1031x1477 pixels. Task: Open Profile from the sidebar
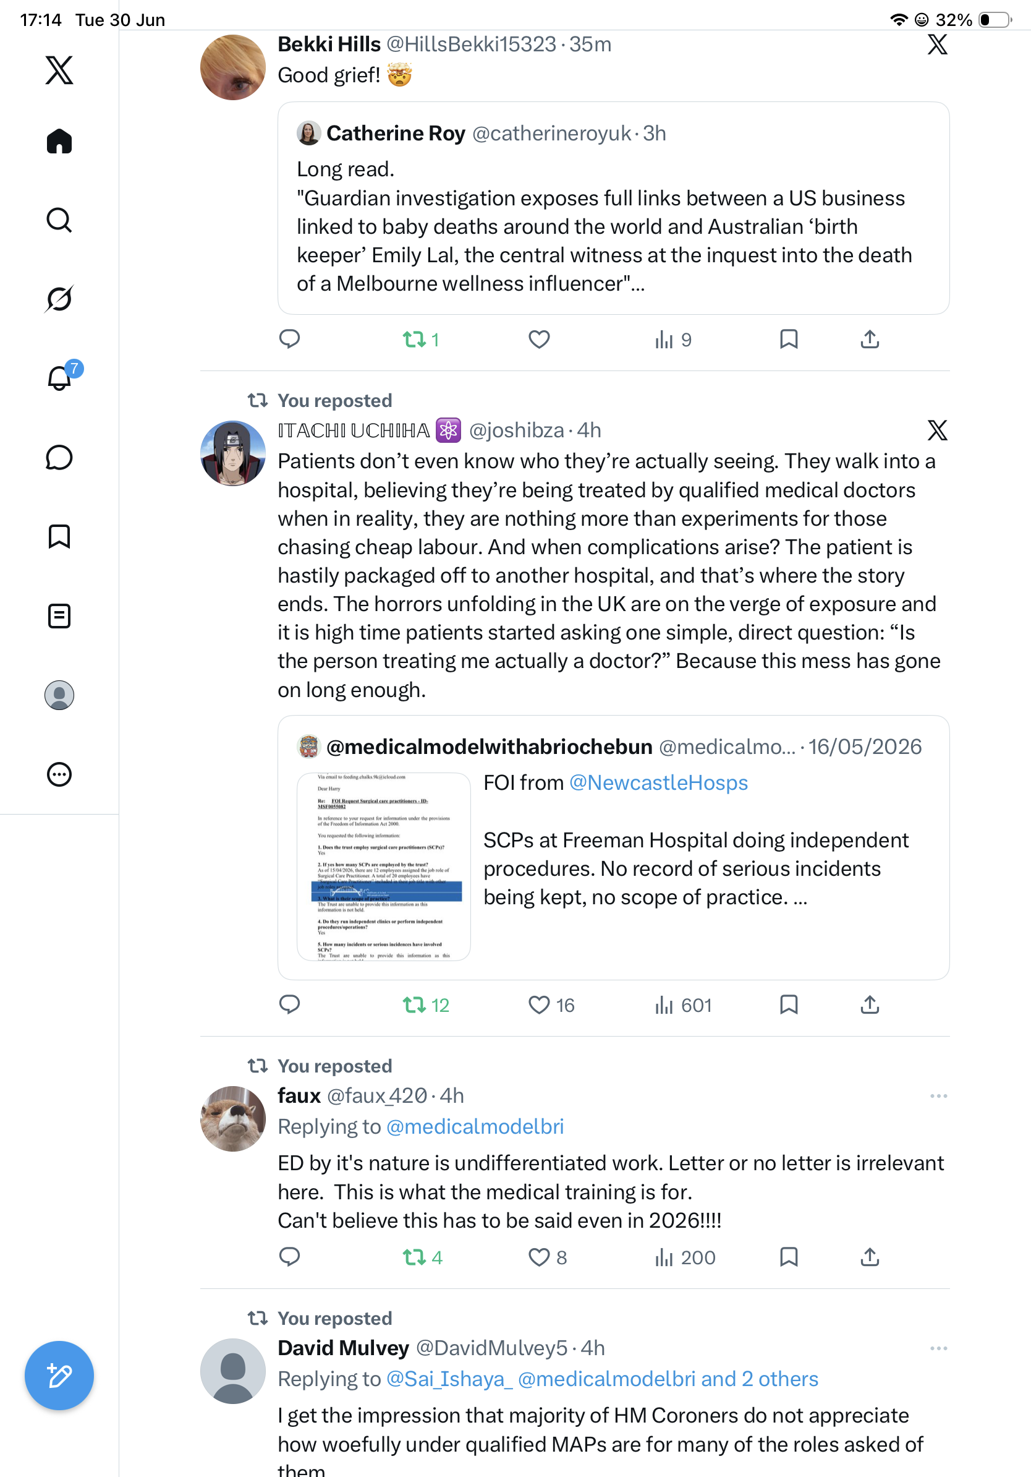pyautogui.click(x=59, y=695)
